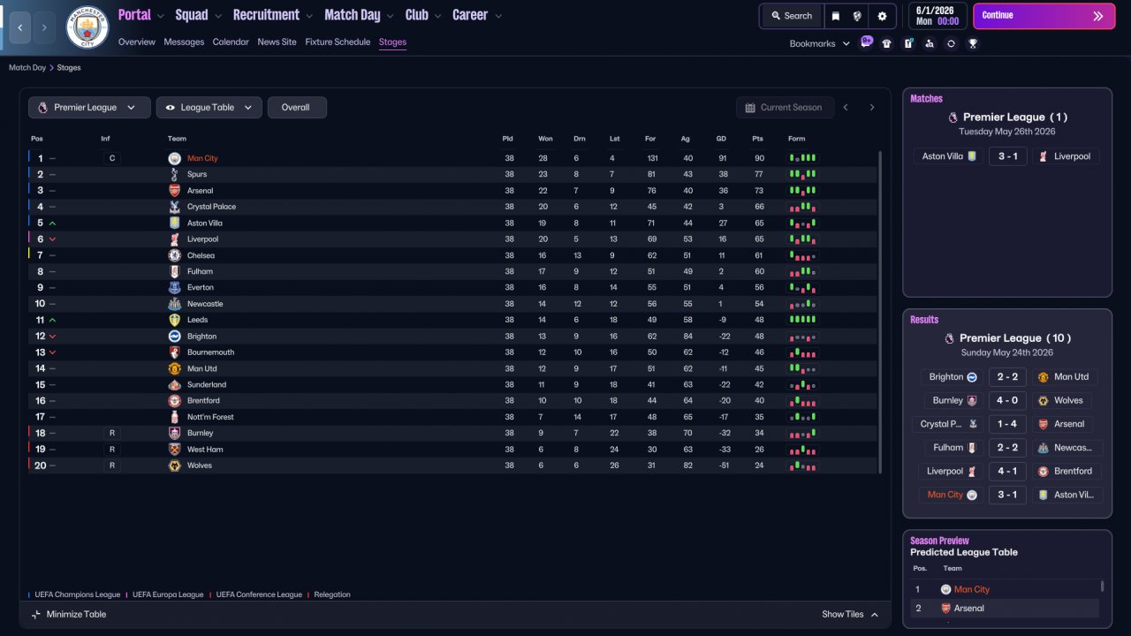The image size is (1131, 636).
Task: Open the messages bubble with 9+ badge
Action: (x=866, y=42)
